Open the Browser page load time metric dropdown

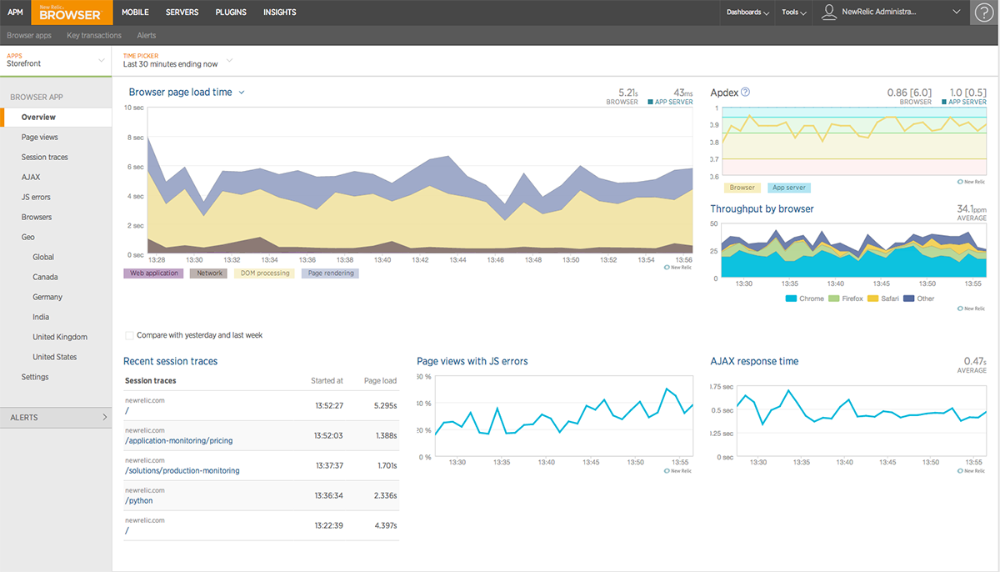pyautogui.click(x=242, y=93)
